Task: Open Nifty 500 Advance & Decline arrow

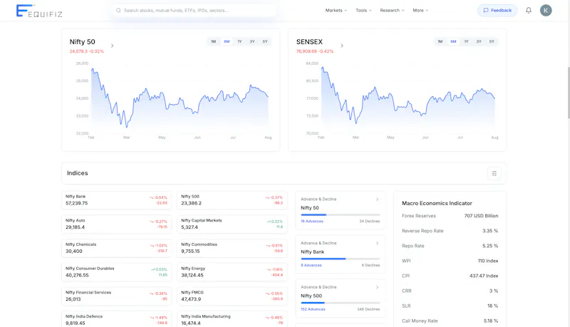Action: 377,287
